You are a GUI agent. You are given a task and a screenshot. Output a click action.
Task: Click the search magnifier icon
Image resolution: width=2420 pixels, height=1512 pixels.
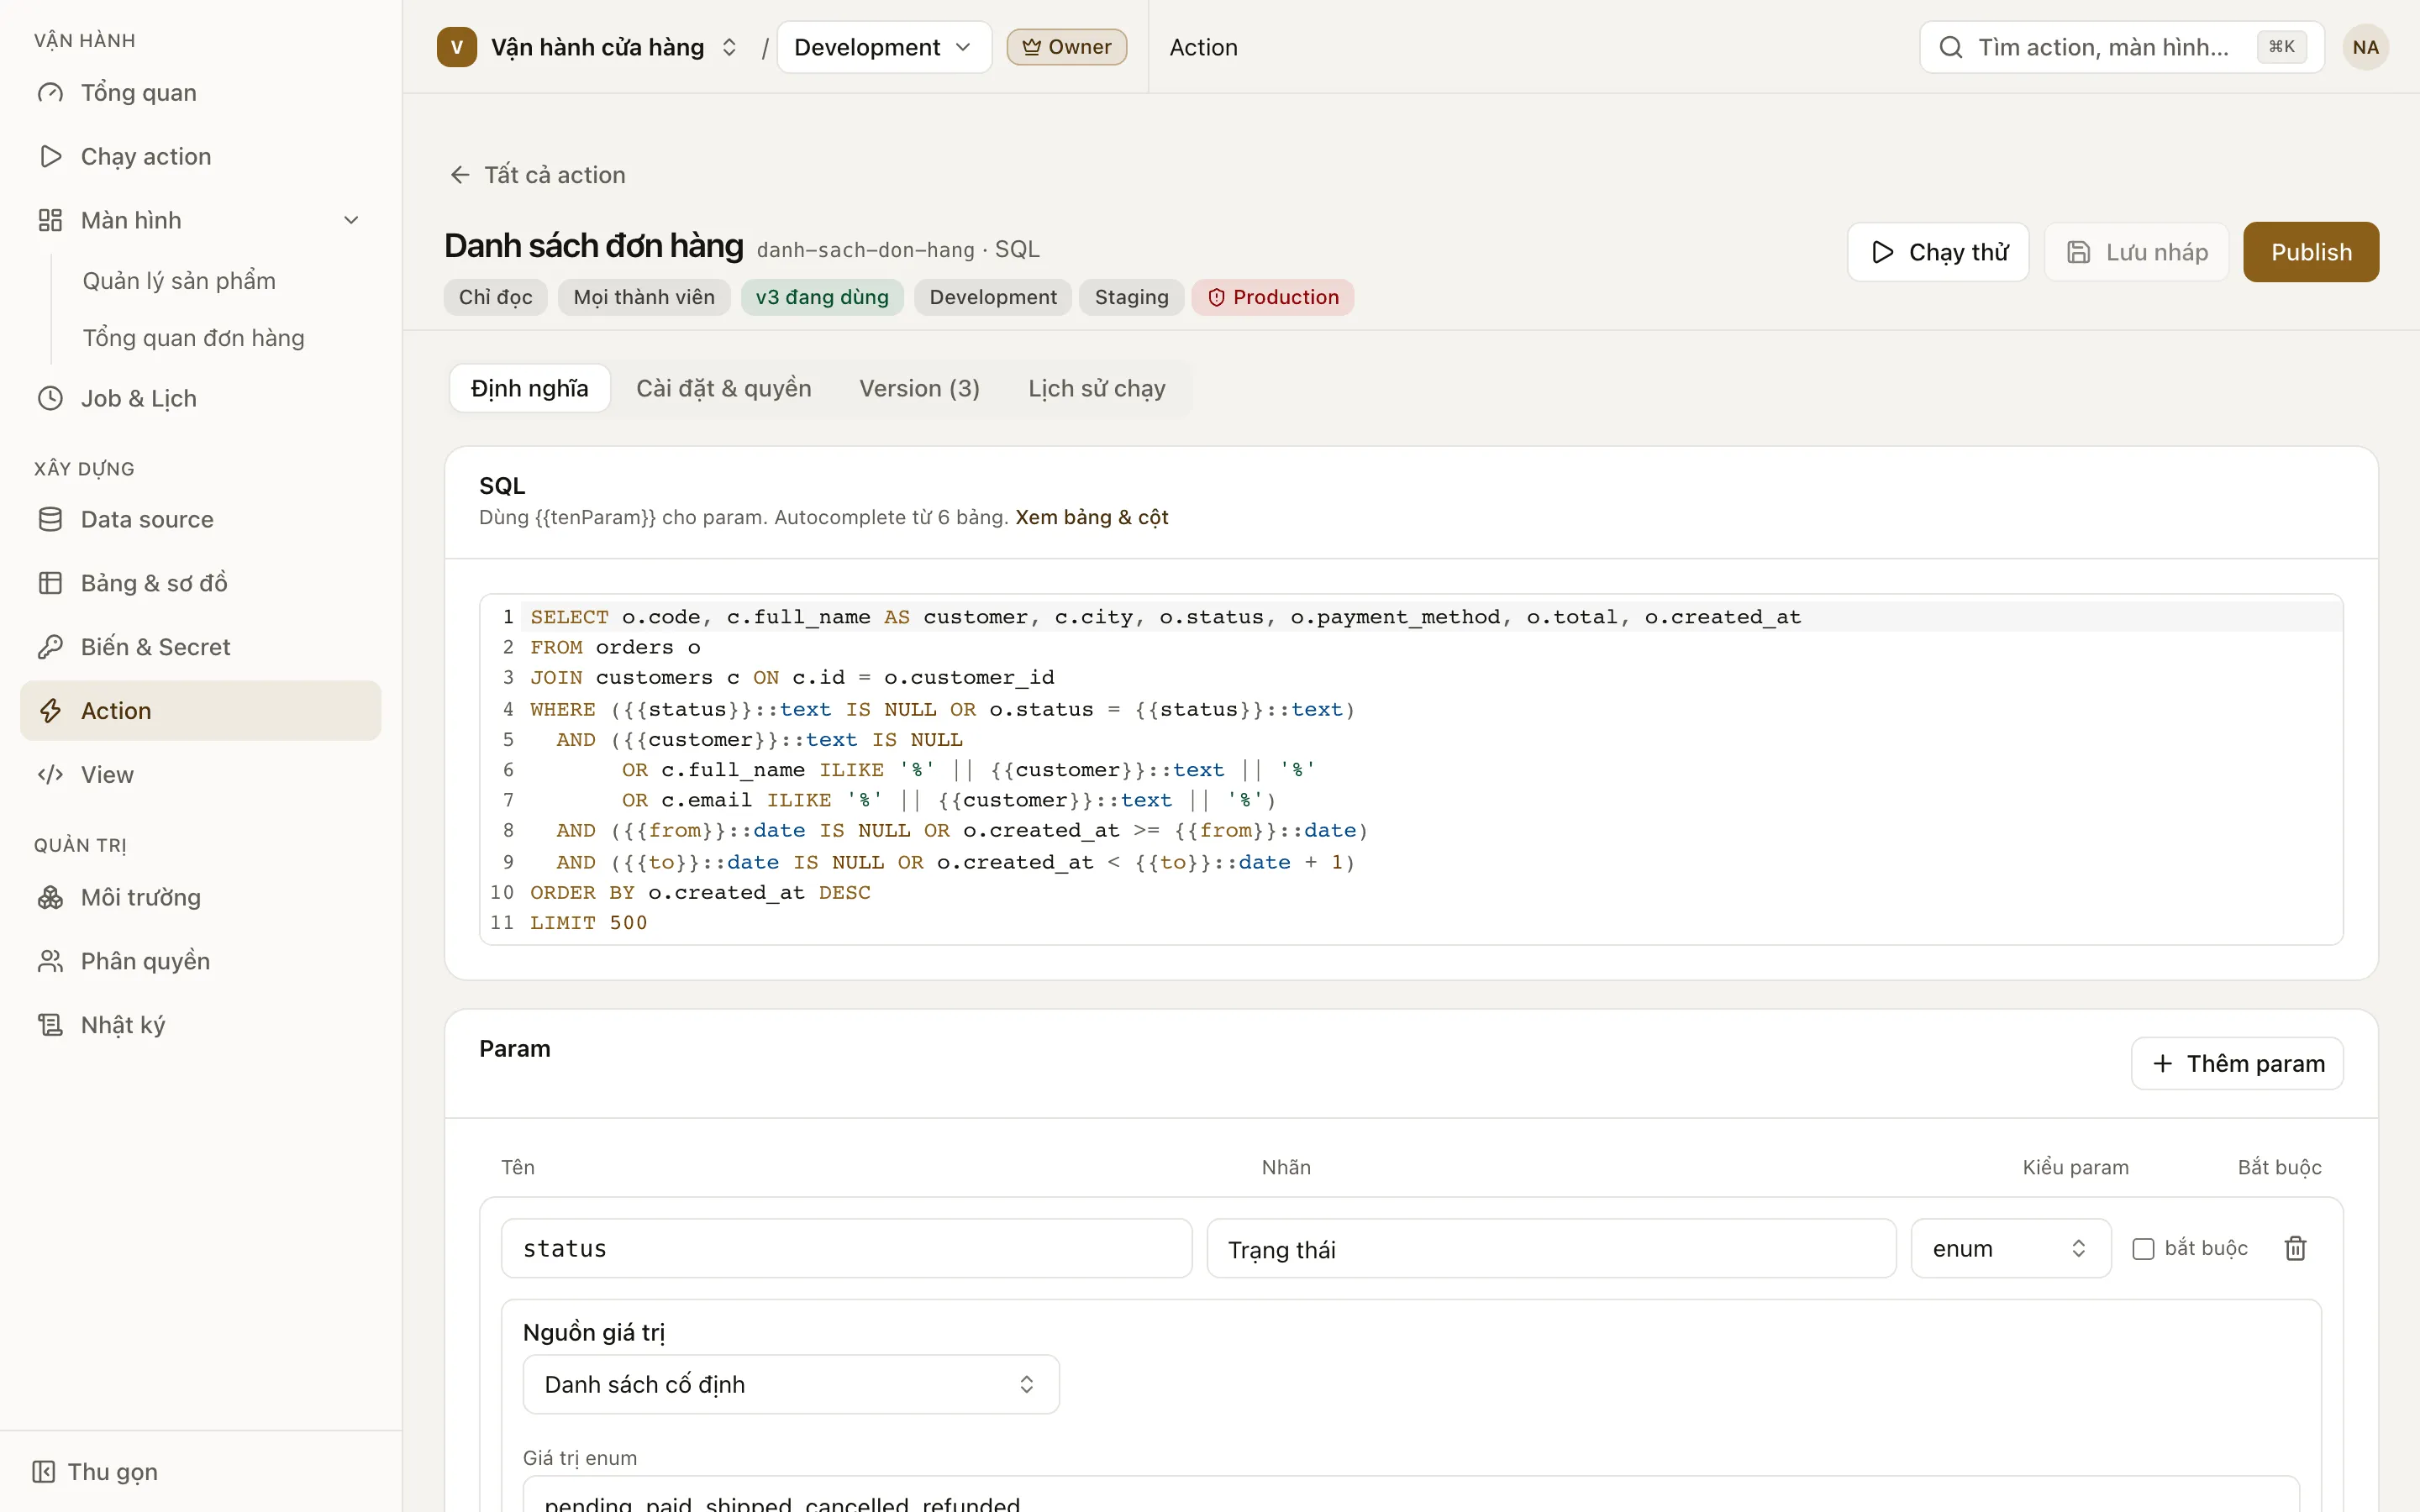(1950, 47)
